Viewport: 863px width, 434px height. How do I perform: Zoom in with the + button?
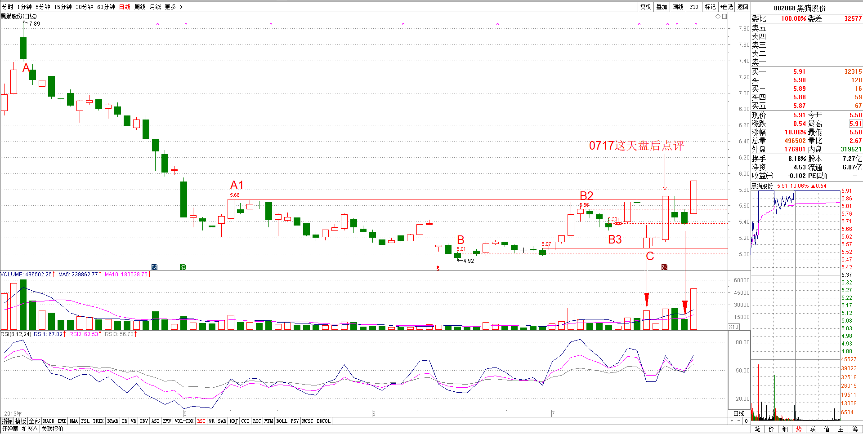click(732, 421)
